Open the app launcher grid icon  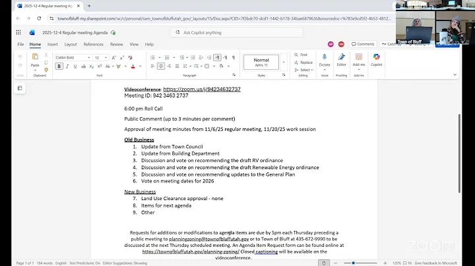[x=18, y=32]
